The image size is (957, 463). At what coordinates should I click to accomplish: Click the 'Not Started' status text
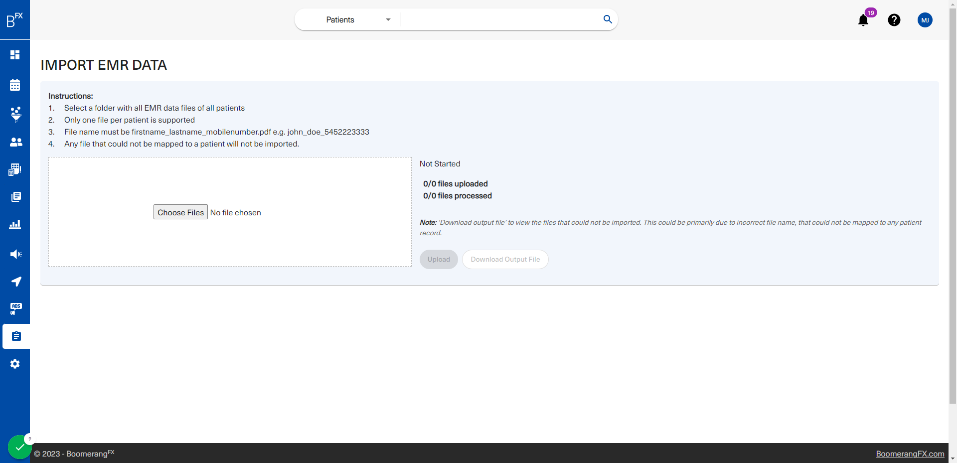[x=440, y=164]
